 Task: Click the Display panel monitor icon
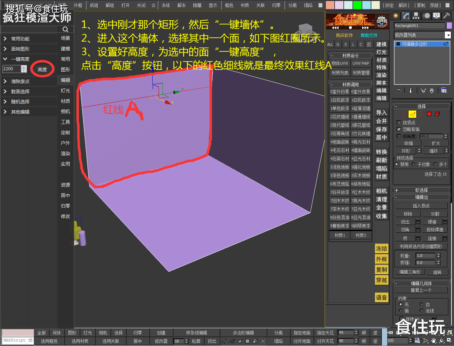(x=436, y=16)
